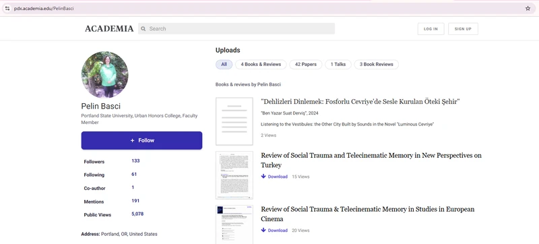Show the 1 Talks filter

(338, 64)
